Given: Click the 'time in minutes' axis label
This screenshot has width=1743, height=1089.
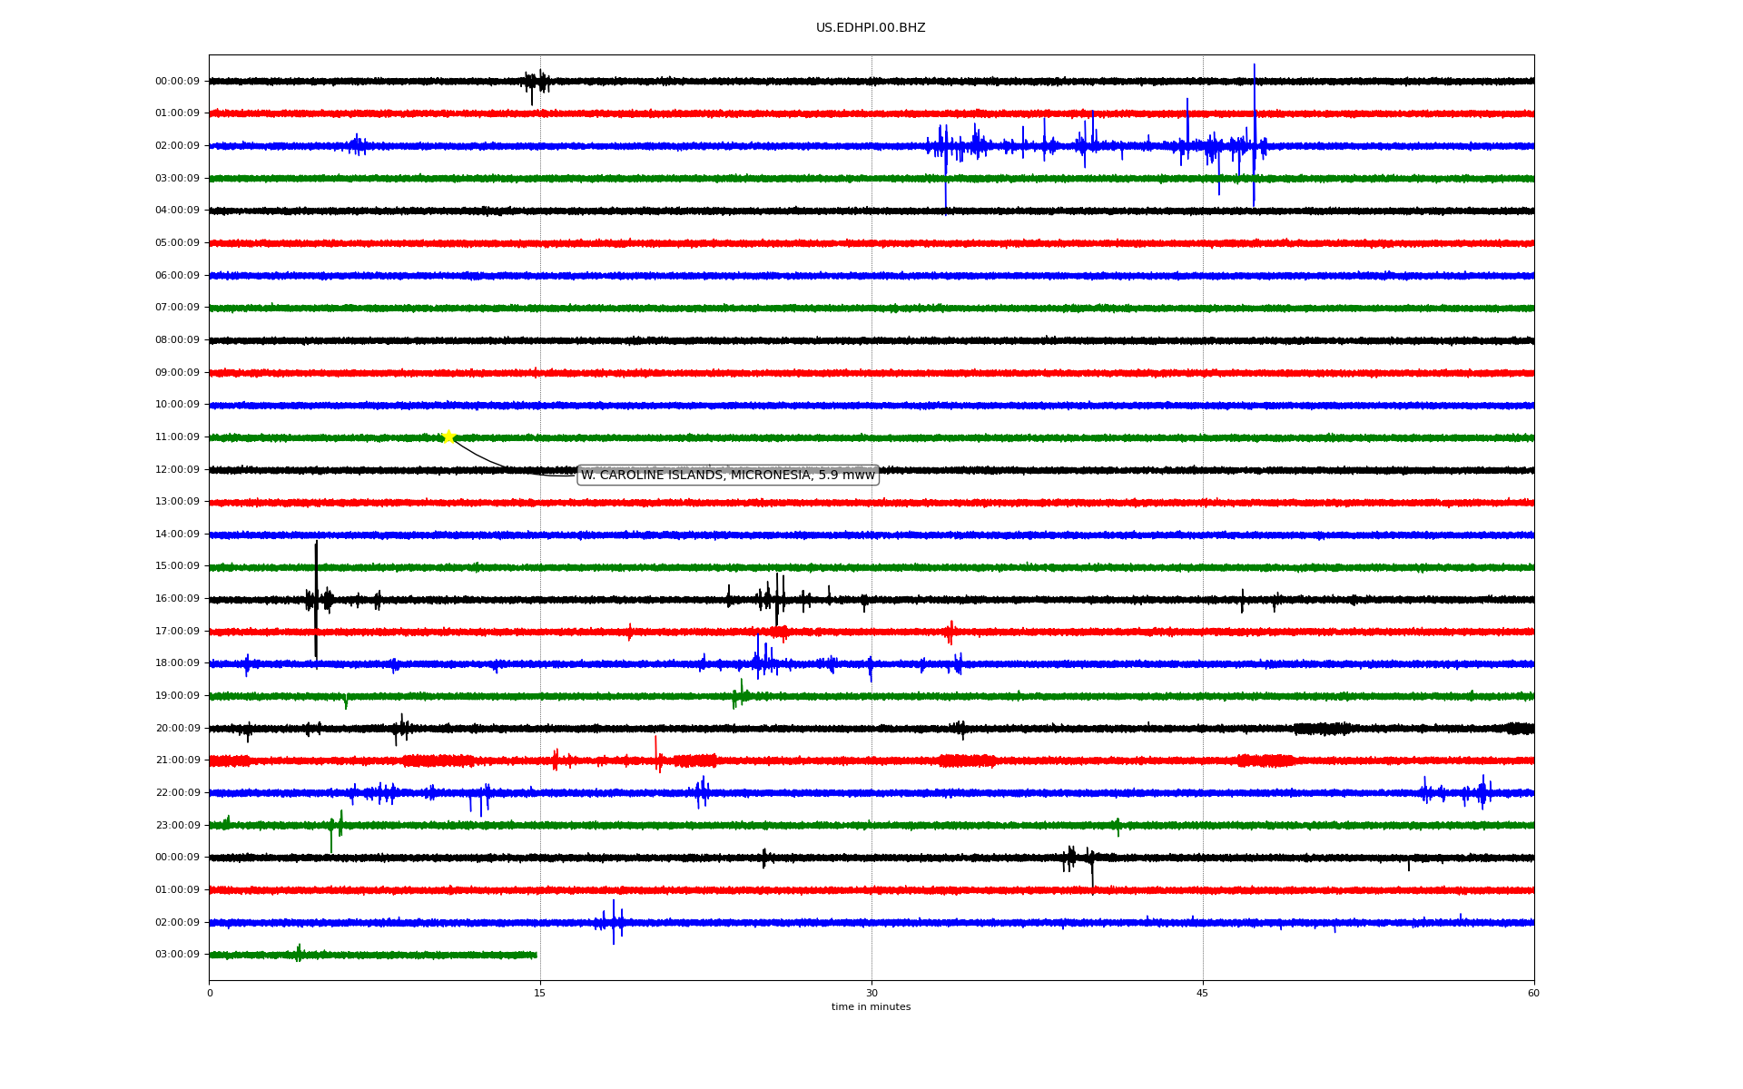Looking at the screenshot, I should point(870,1006).
